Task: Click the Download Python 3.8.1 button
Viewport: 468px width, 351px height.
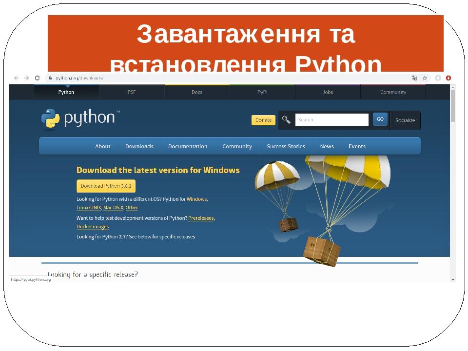Action: point(105,186)
